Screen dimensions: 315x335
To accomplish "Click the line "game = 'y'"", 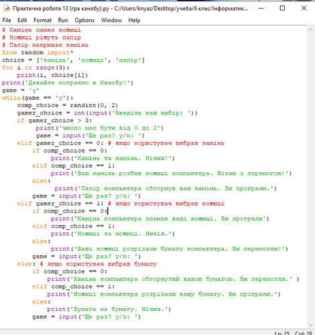I will point(21,90).
